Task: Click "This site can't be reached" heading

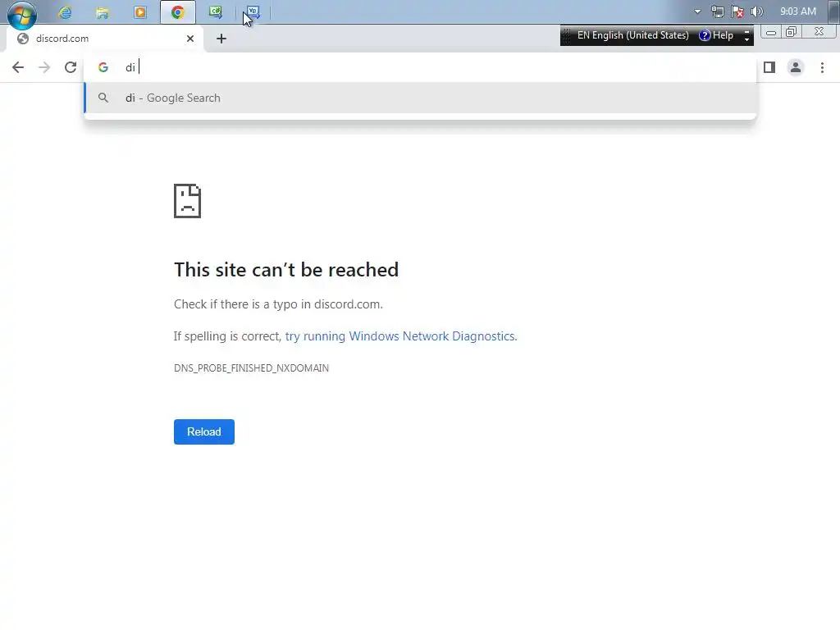Action: pos(286,269)
